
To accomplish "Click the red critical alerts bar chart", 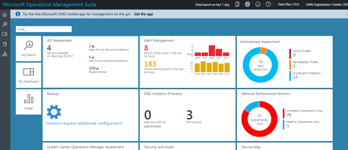I will [212, 51].
